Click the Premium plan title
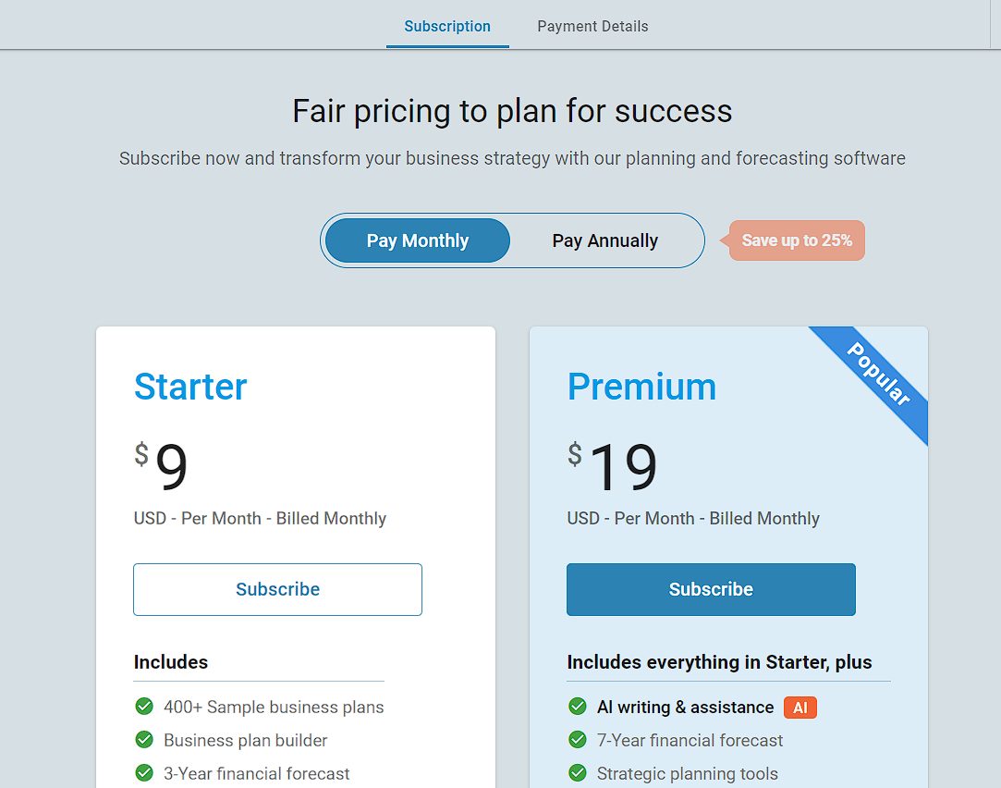This screenshot has width=1001, height=788. [x=641, y=387]
